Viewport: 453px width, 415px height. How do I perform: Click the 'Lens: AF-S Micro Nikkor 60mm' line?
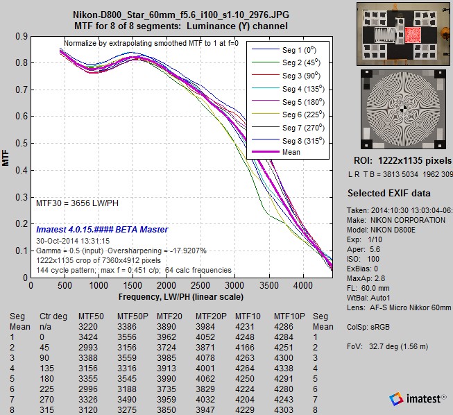click(x=400, y=307)
